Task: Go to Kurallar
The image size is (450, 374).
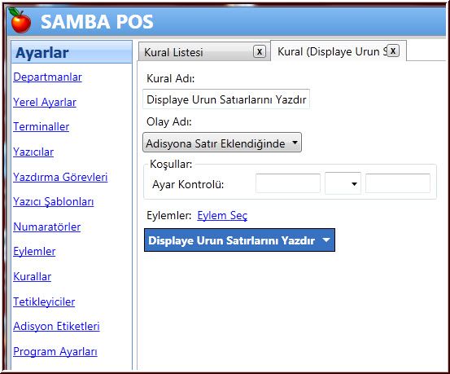Action: 33,276
